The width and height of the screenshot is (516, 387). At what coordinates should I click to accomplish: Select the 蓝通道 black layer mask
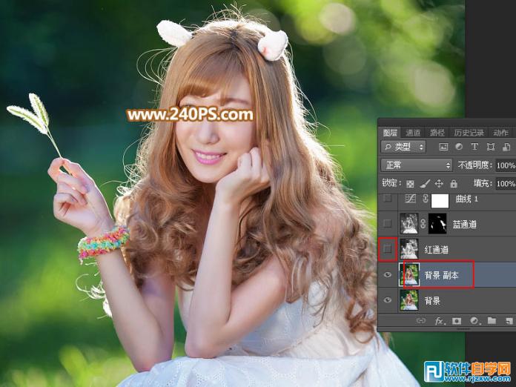[437, 224]
